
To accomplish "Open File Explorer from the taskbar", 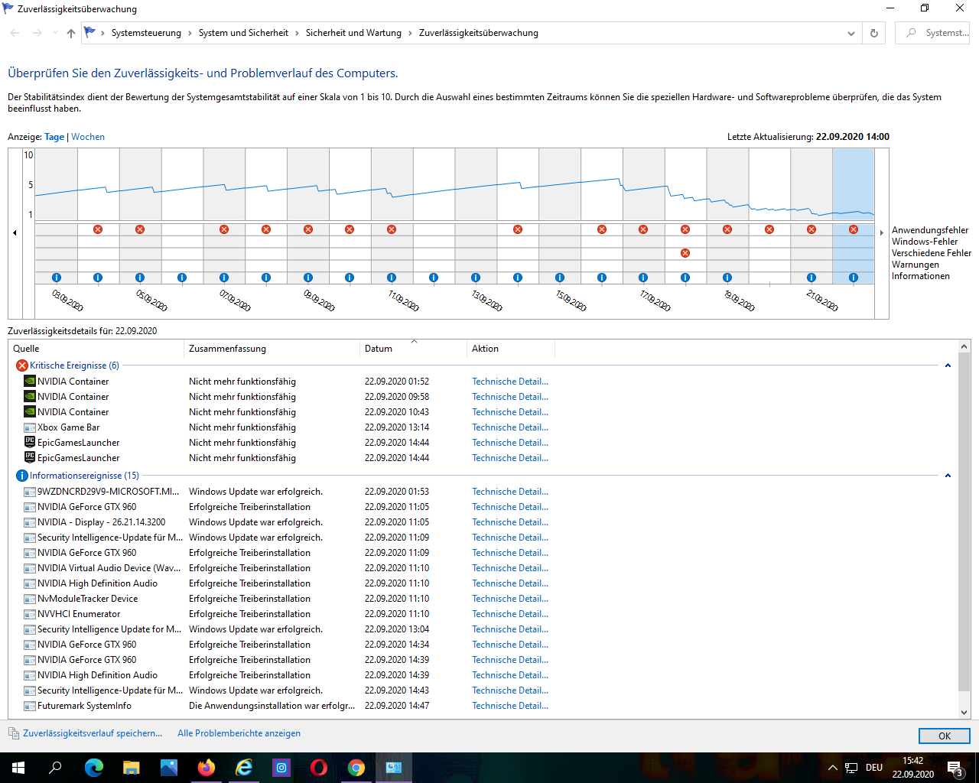I will 132,768.
